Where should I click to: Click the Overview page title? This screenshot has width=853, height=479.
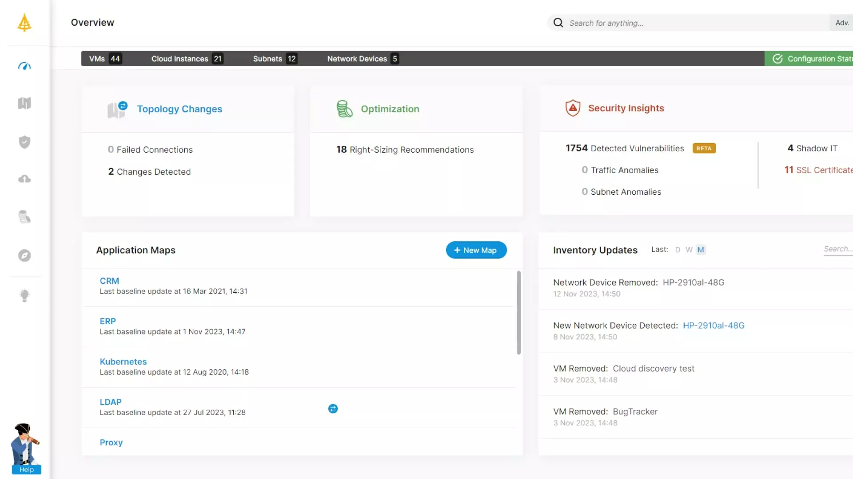coord(92,22)
